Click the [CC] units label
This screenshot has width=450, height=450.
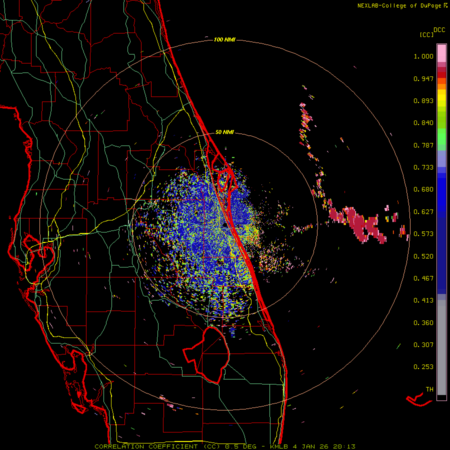tap(426, 34)
